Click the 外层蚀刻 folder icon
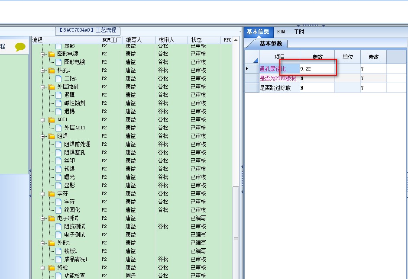 [x=52, y=87]
